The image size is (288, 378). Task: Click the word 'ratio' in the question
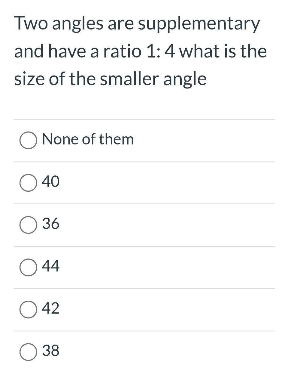point(122,51)
